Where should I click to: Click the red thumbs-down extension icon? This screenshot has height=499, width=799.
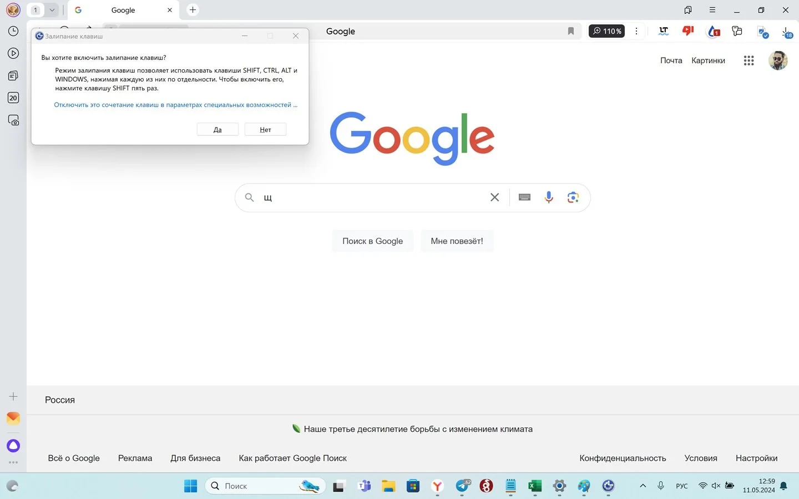[688, 31]
